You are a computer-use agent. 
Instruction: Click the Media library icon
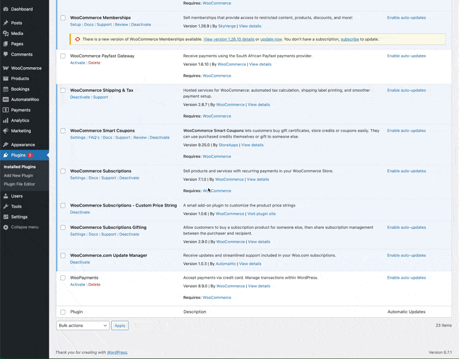[x=6, y=33]
